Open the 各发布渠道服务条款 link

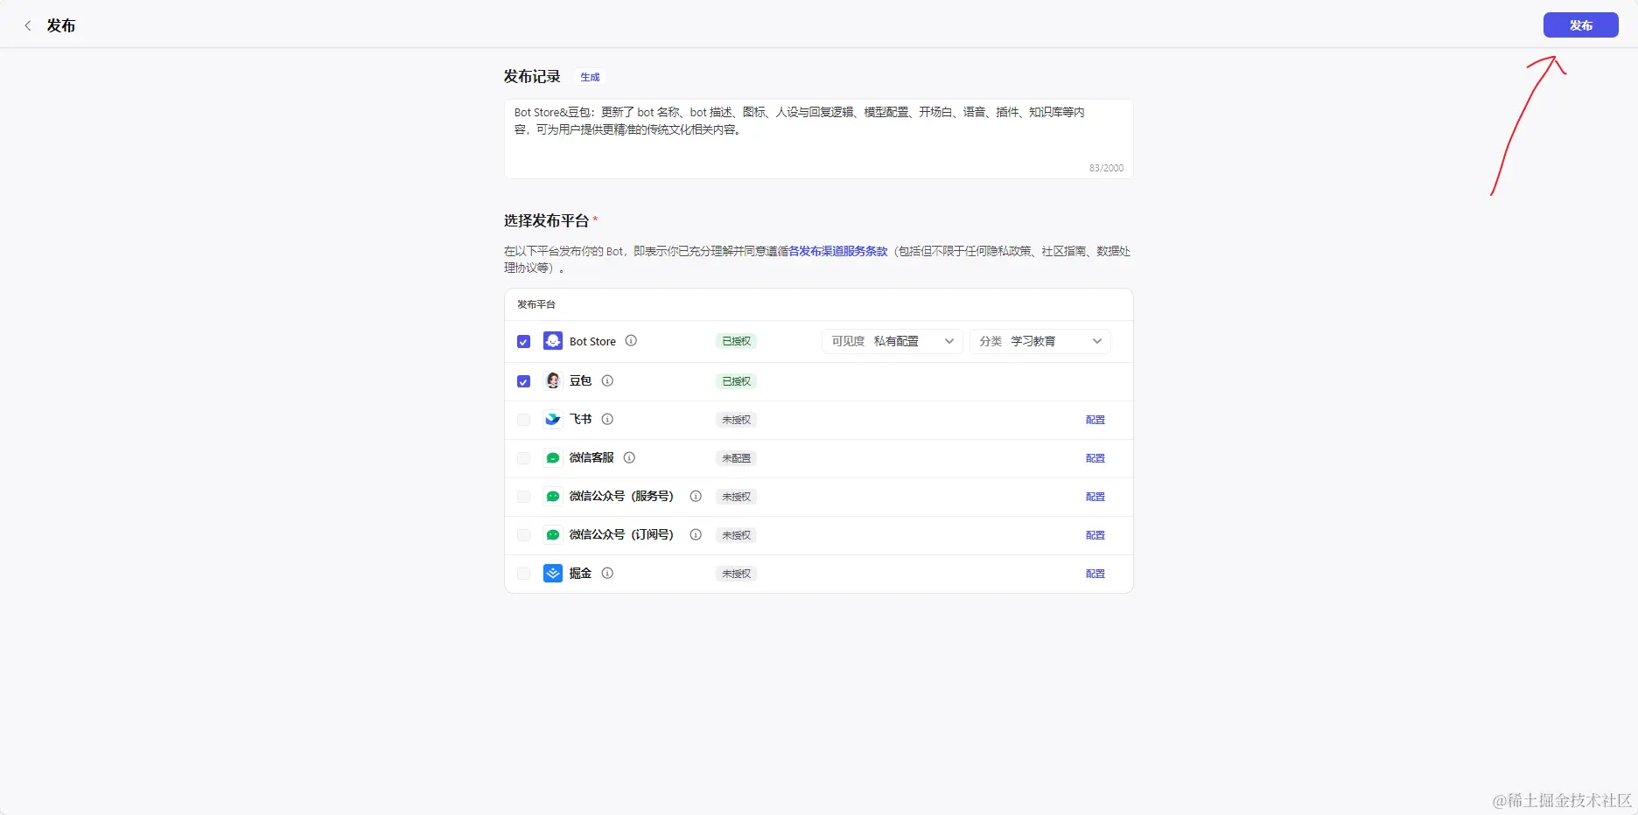pos(838,251)
